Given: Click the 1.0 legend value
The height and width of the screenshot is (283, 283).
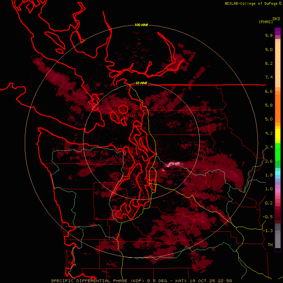Looking at the screenshot, I should (269, 189).
